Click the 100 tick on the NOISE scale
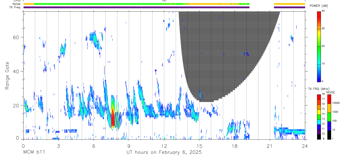Screen dimensions: 343x158 (334, 121)
